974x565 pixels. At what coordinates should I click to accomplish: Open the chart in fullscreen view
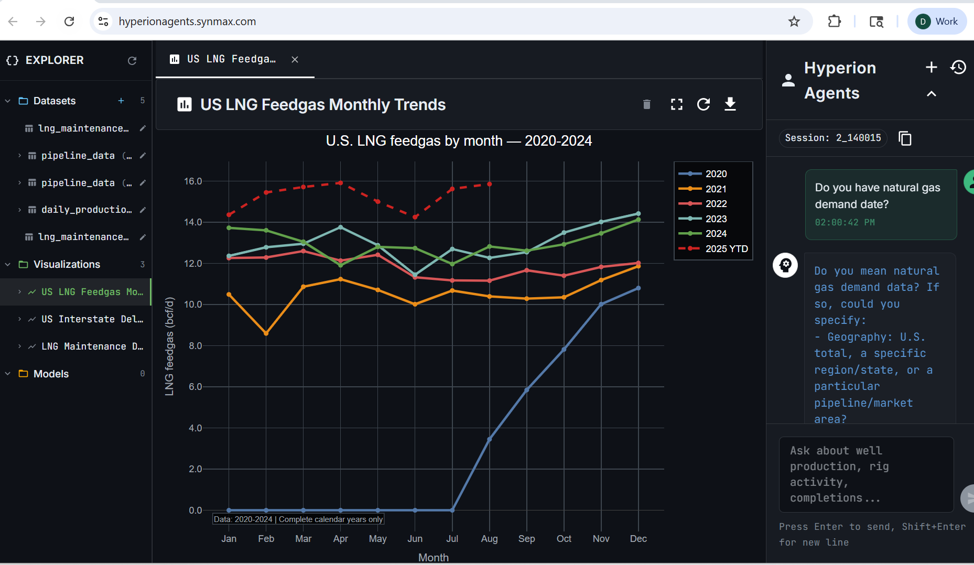(676, 105)
